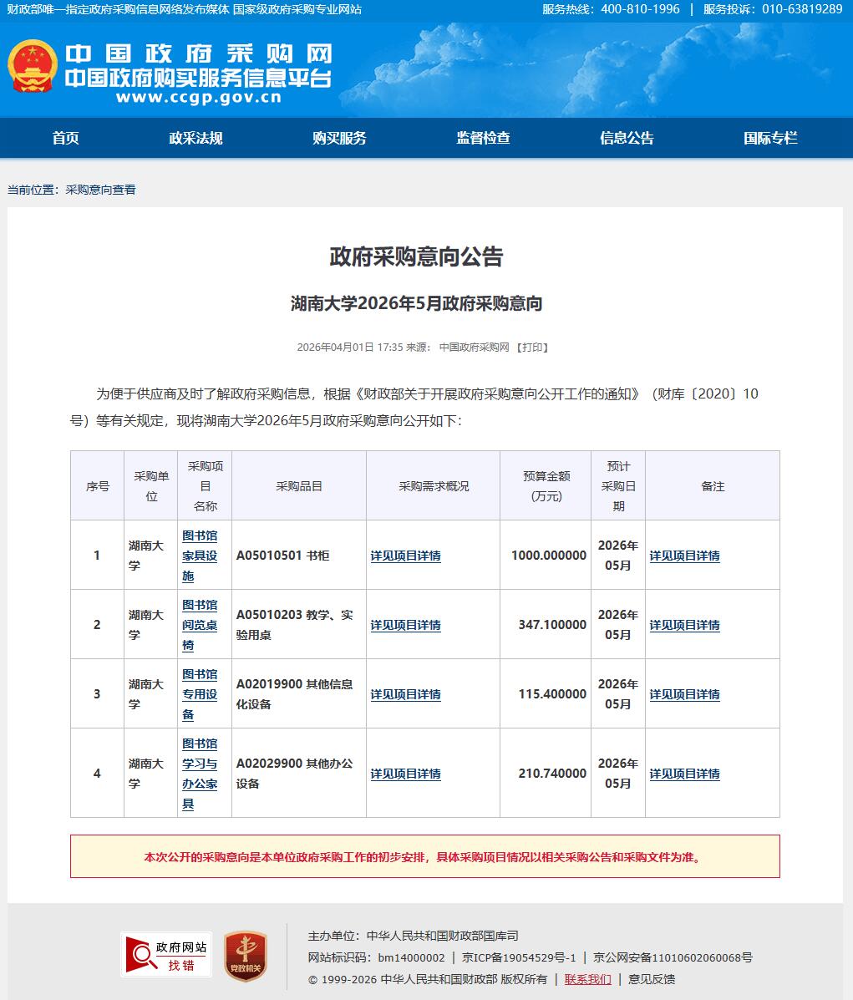
Task: Click 京公网安备11010602060068号 in footer
Action: tap(673, 958)
